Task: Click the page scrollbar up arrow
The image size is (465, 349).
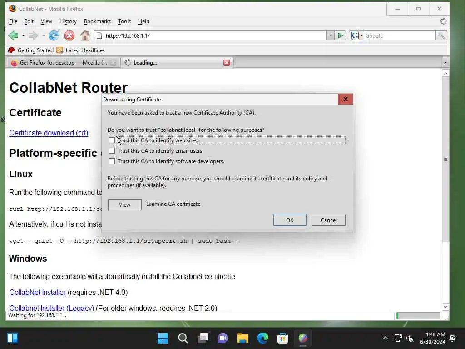Action: [445, 74]
